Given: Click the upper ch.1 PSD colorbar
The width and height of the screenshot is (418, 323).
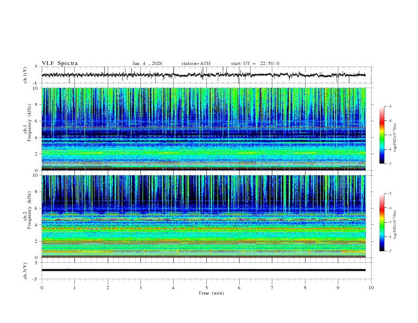Looking at the screenshot, I should (382, 135).
